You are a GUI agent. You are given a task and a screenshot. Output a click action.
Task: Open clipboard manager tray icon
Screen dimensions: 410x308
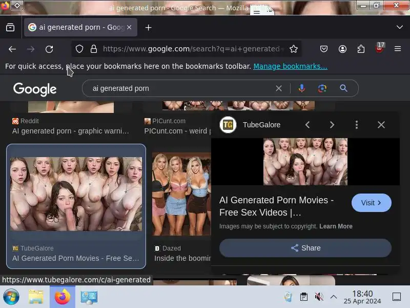coord(303,297)
